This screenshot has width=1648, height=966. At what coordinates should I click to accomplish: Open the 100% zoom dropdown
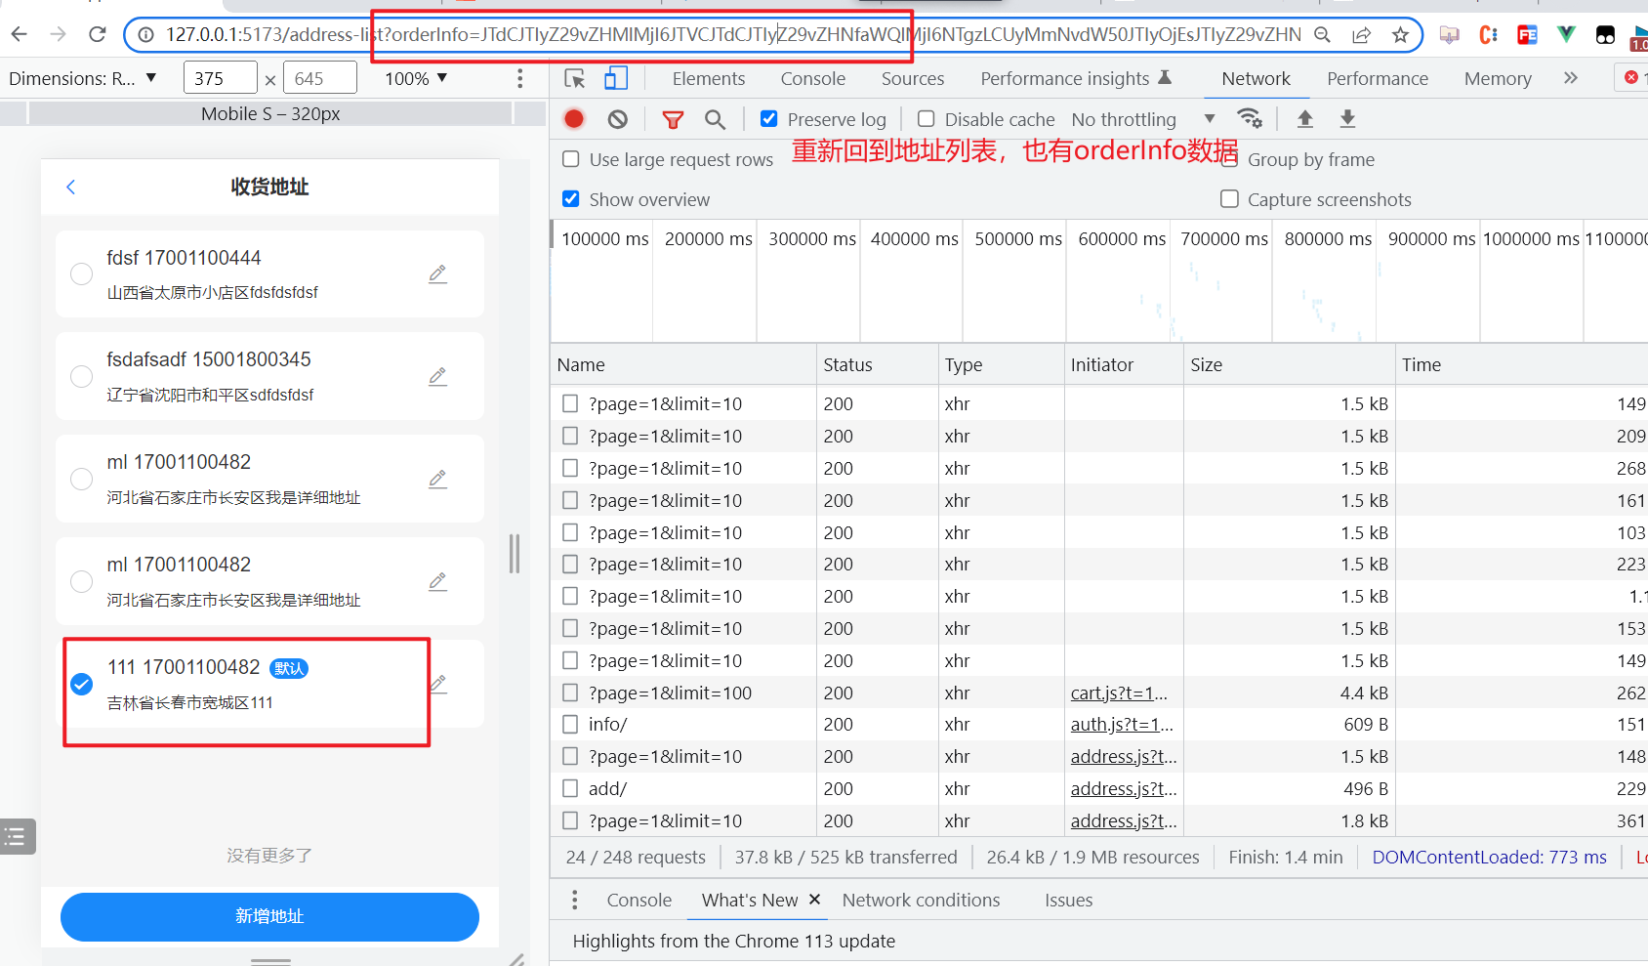416,78
